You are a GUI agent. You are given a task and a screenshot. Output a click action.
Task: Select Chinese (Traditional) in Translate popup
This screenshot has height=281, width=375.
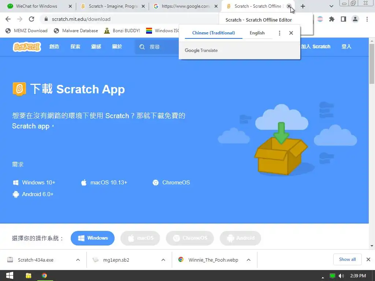tap(214, 33)
